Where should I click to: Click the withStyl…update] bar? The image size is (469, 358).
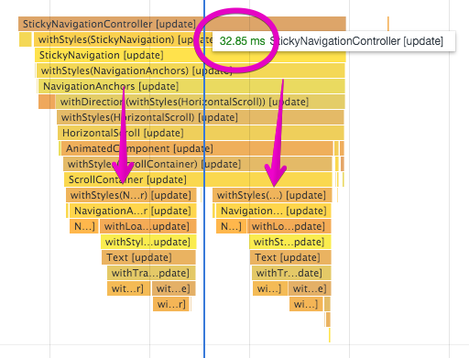(148, 242)
